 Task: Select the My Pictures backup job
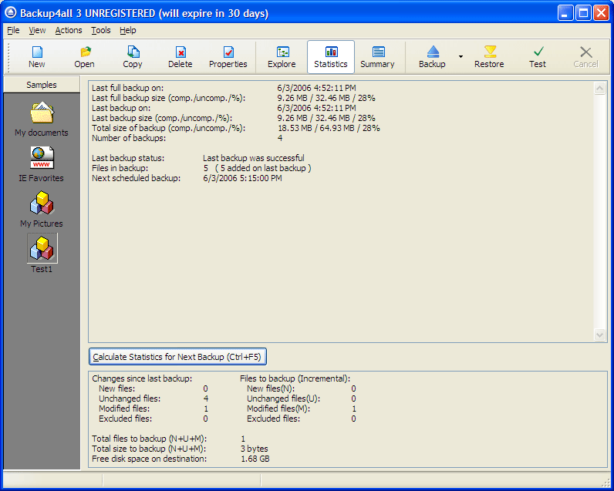coord(42,210)
